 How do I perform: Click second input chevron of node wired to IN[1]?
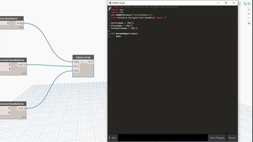(9, 69)
